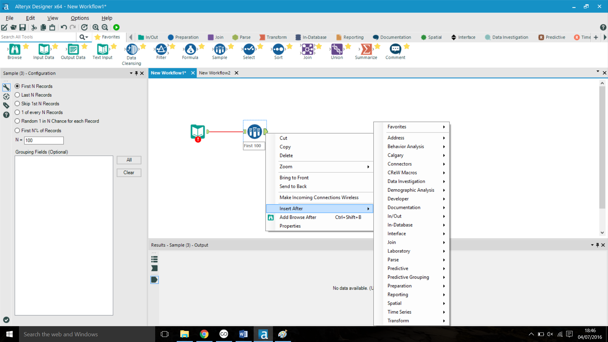608x342 pixels.
Task: Click the Save workflow toolbar icon
Action: pos(22,28)
